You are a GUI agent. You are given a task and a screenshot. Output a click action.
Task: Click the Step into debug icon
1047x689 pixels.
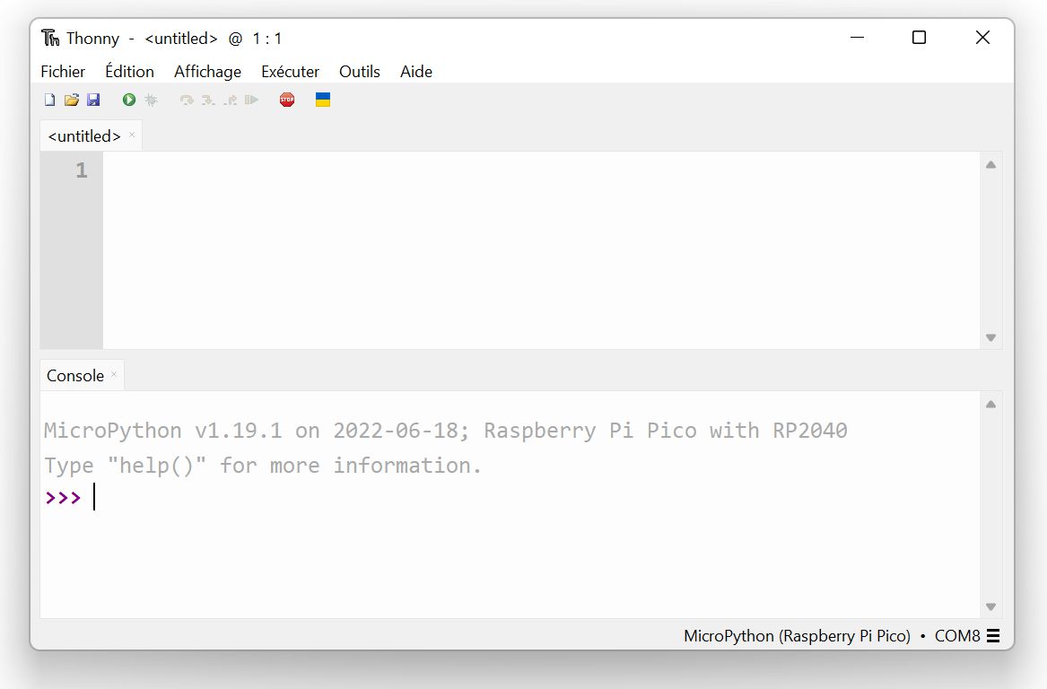click(208, 100)
